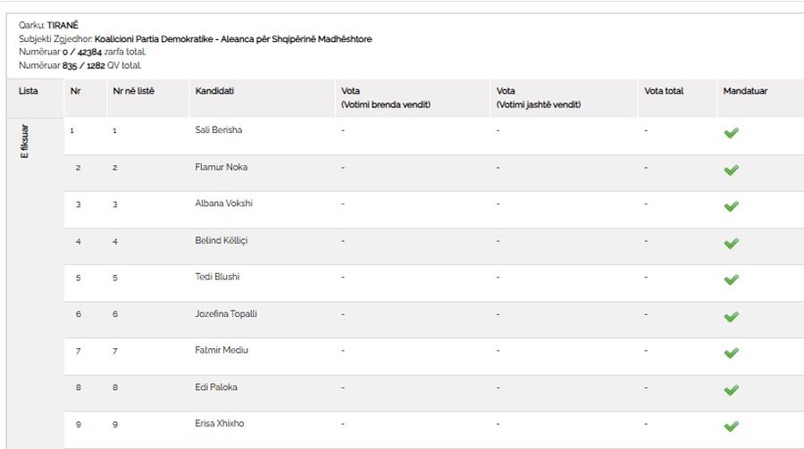Viewport: 804px width, 449px height.
Task: Select the Vota (Votimi jashtë vendit) header
Action: click(x=539, y=97)
